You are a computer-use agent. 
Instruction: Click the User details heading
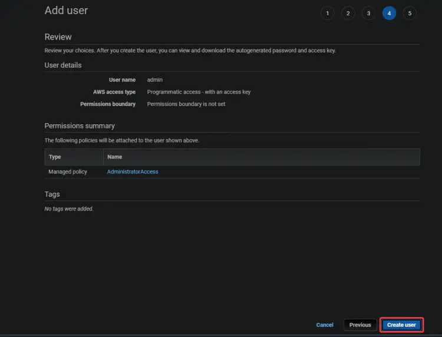63,65
